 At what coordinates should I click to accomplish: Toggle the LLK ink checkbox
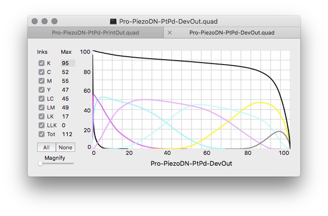(42, 125)
